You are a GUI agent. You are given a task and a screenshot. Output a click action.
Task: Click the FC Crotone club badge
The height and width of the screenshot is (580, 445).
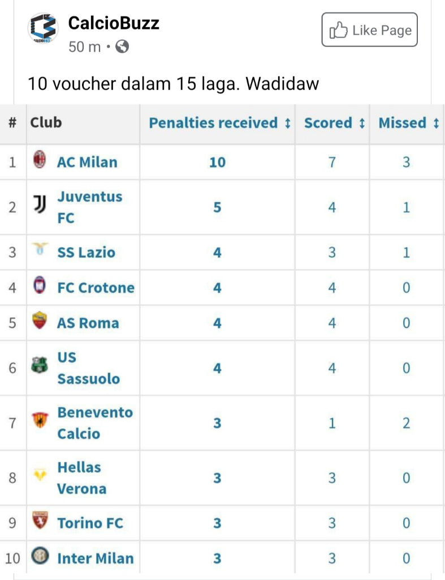tap(40, 286)
